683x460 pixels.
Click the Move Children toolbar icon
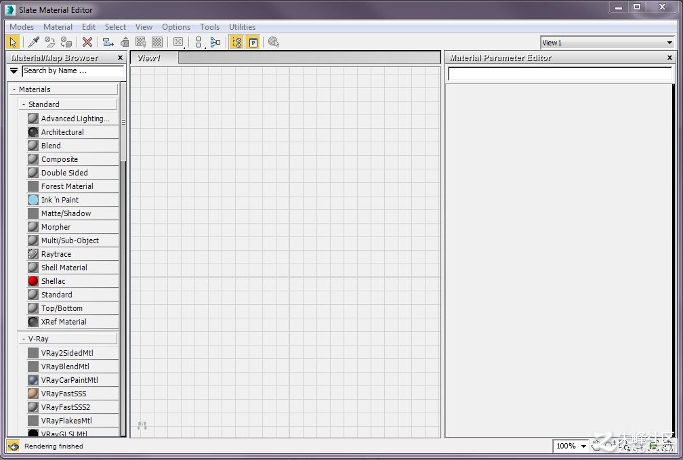108,42
